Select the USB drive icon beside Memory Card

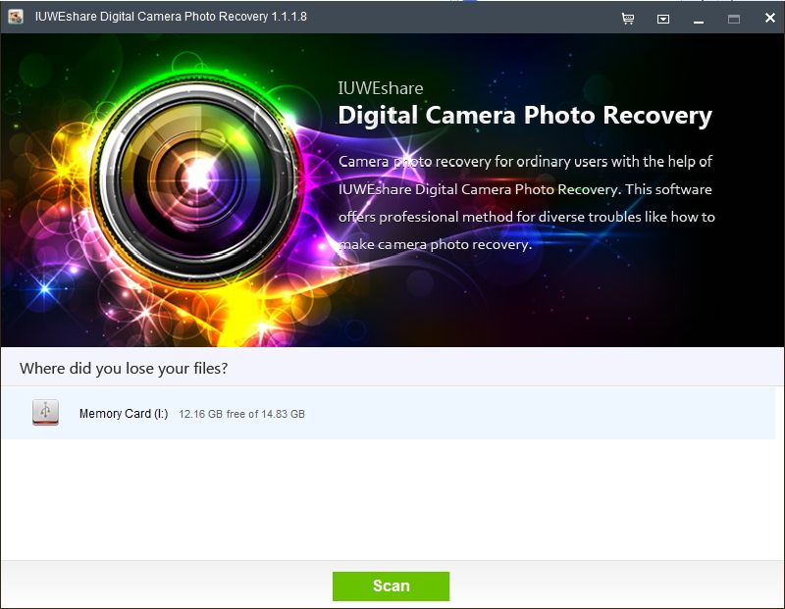tap(45, 412)
